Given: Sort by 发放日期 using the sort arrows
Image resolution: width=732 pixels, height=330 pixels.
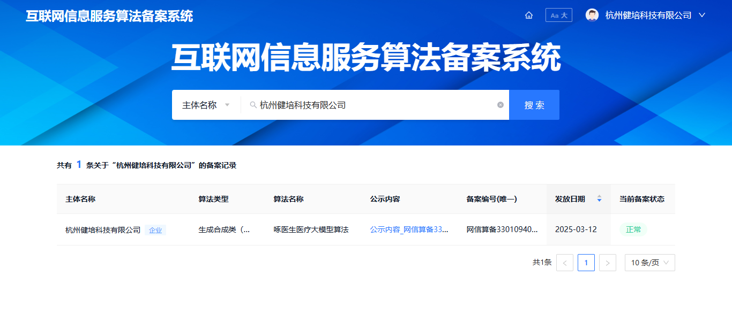Looking at the screenshot, I should pyautogui.click(x=599, y=199).
